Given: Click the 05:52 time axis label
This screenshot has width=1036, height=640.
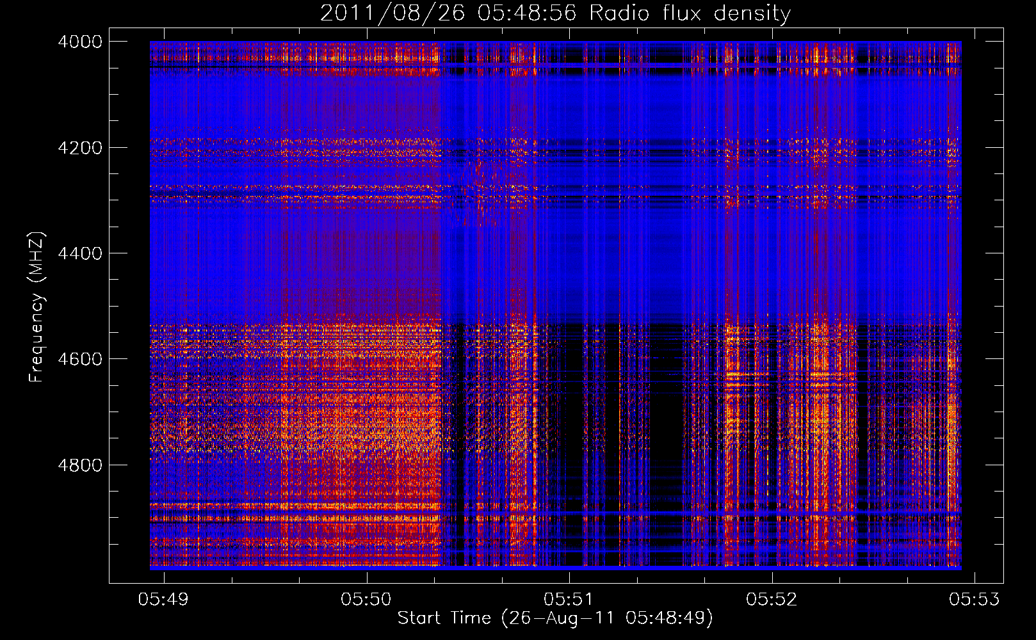Looking at the screenshot, I should (x=772, y=600).
